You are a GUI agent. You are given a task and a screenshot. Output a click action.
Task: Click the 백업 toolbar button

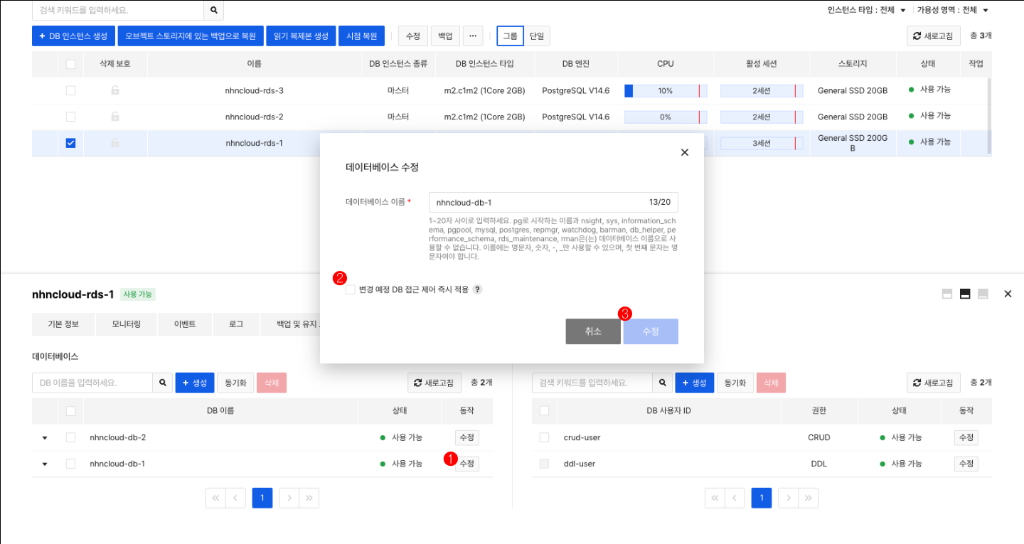pyautogui.click(x=445, y=36)
